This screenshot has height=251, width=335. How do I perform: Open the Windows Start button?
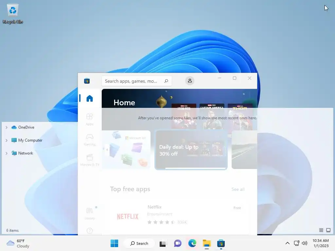pyautogui.click(x=114, y=243)
